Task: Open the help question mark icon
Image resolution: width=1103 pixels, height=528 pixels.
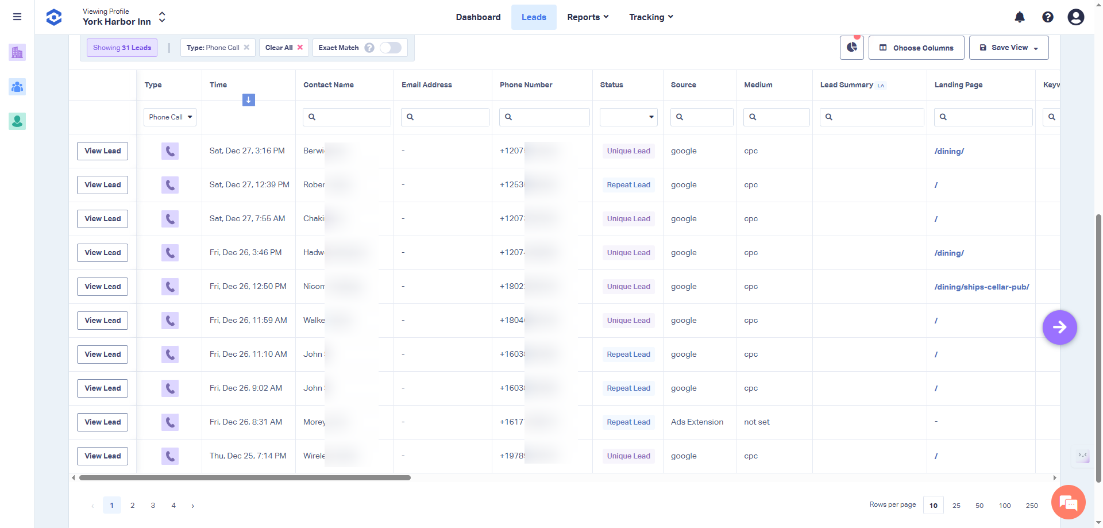Action: coord(1048,17)
